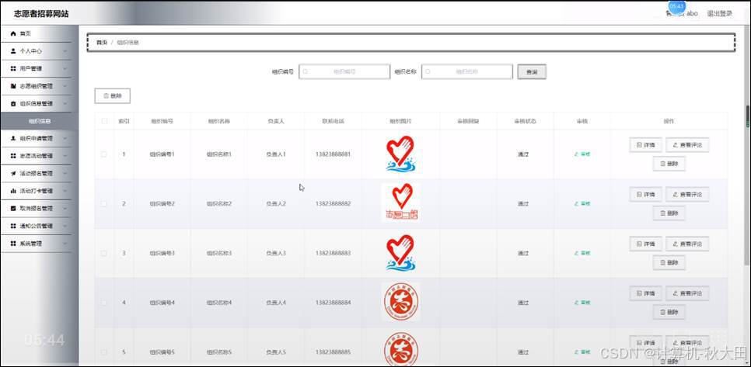The height and width of the screenshot is (367, 751).
Task: Open 详情 for the 组织编号3 row
Action: [x=645, y=244]
